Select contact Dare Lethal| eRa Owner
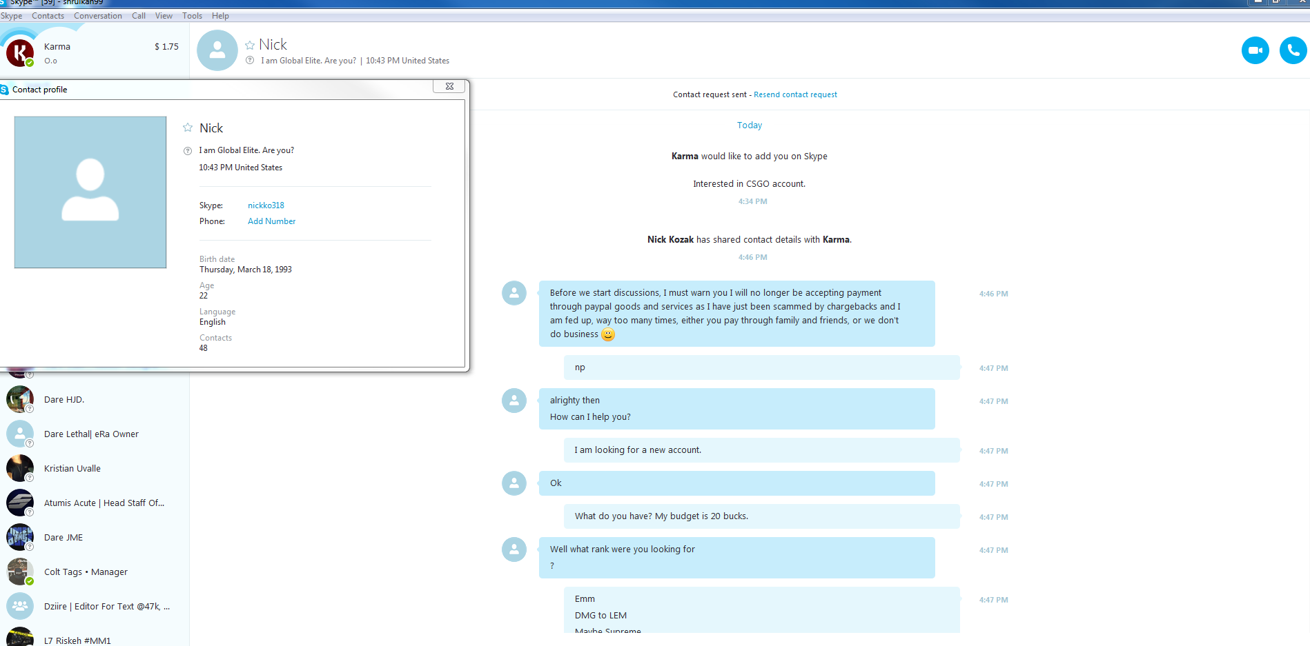 95,434
